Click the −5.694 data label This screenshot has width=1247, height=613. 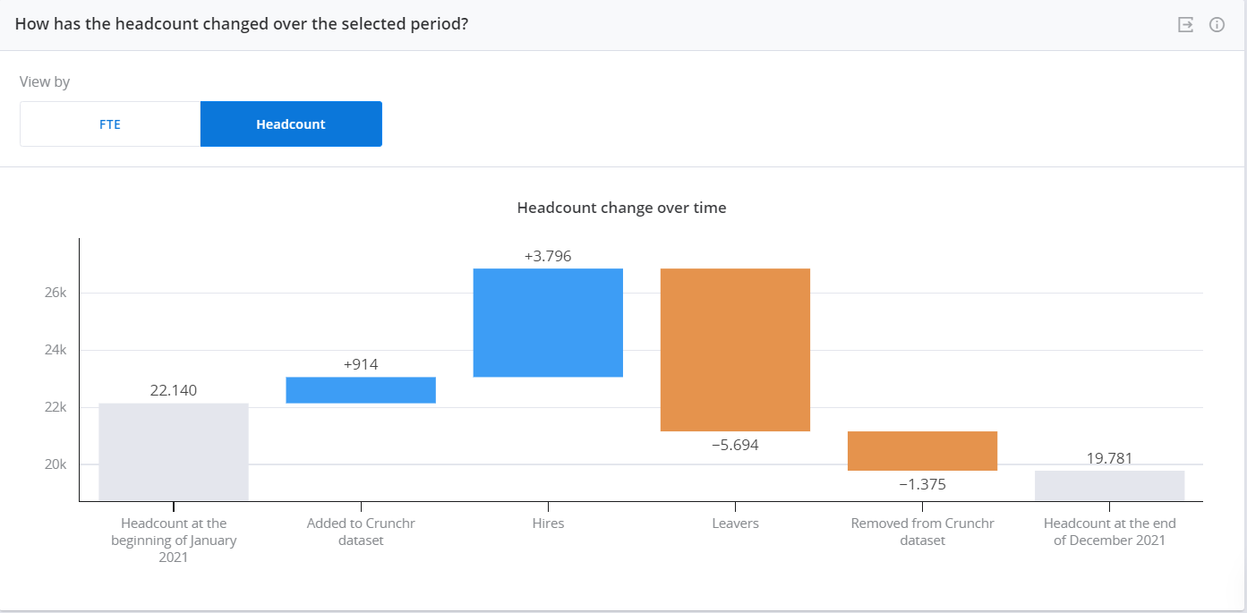[735, 445]
